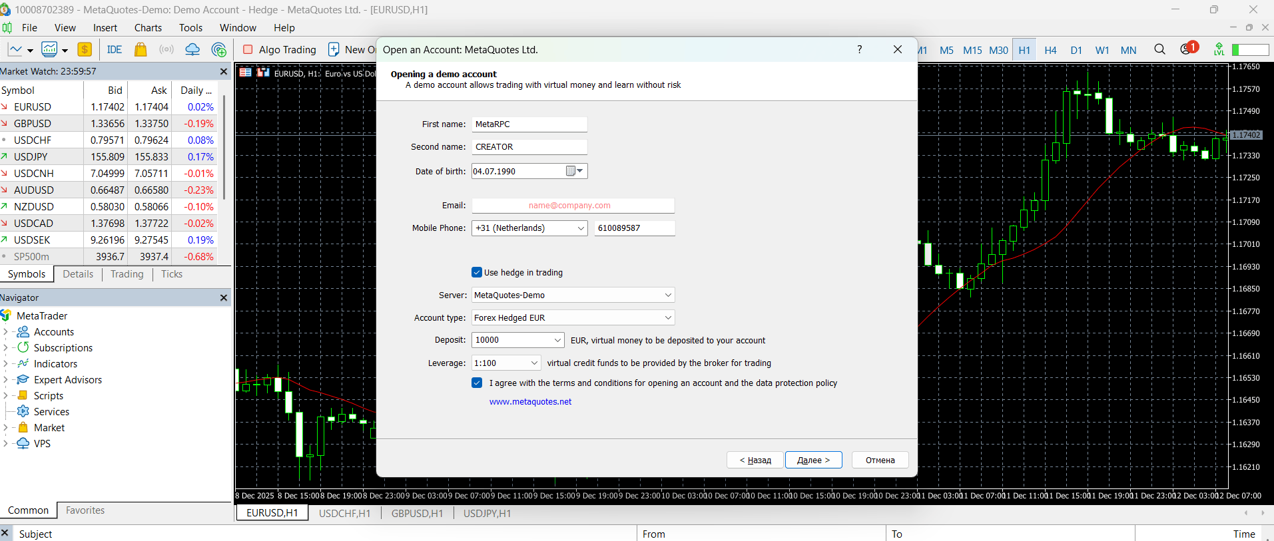Open the date of birth calendar picker

(x=575, y=171)
